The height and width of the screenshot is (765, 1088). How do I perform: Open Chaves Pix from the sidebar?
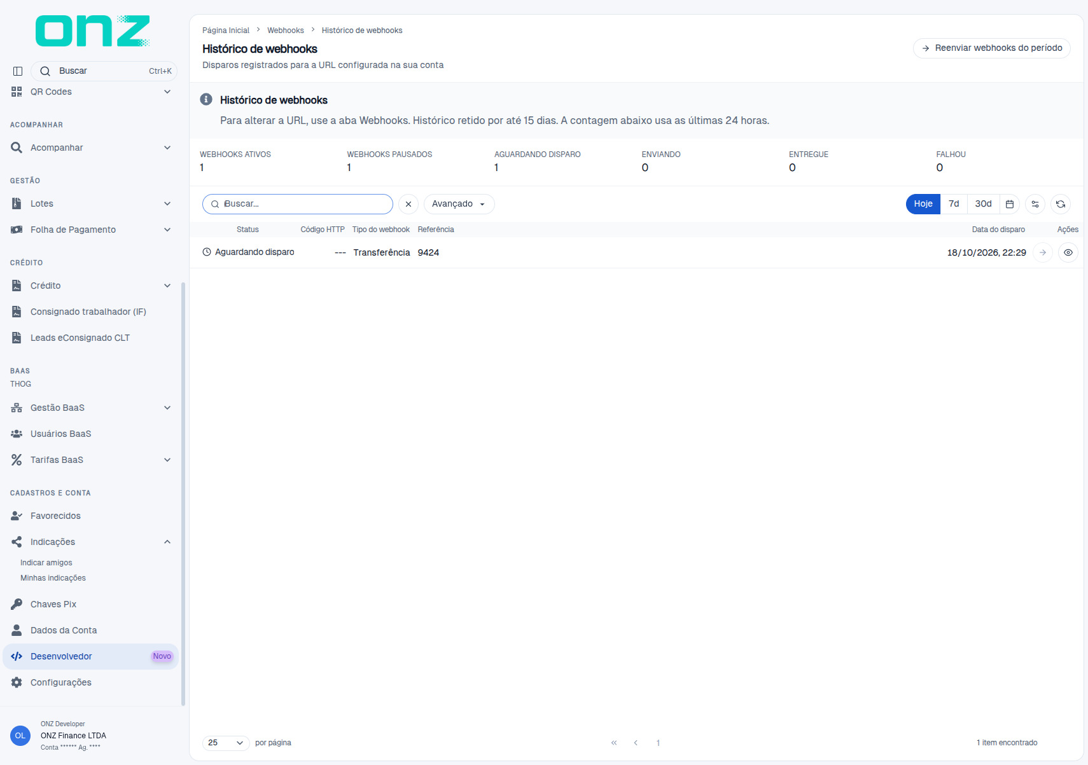pos(90,604)
